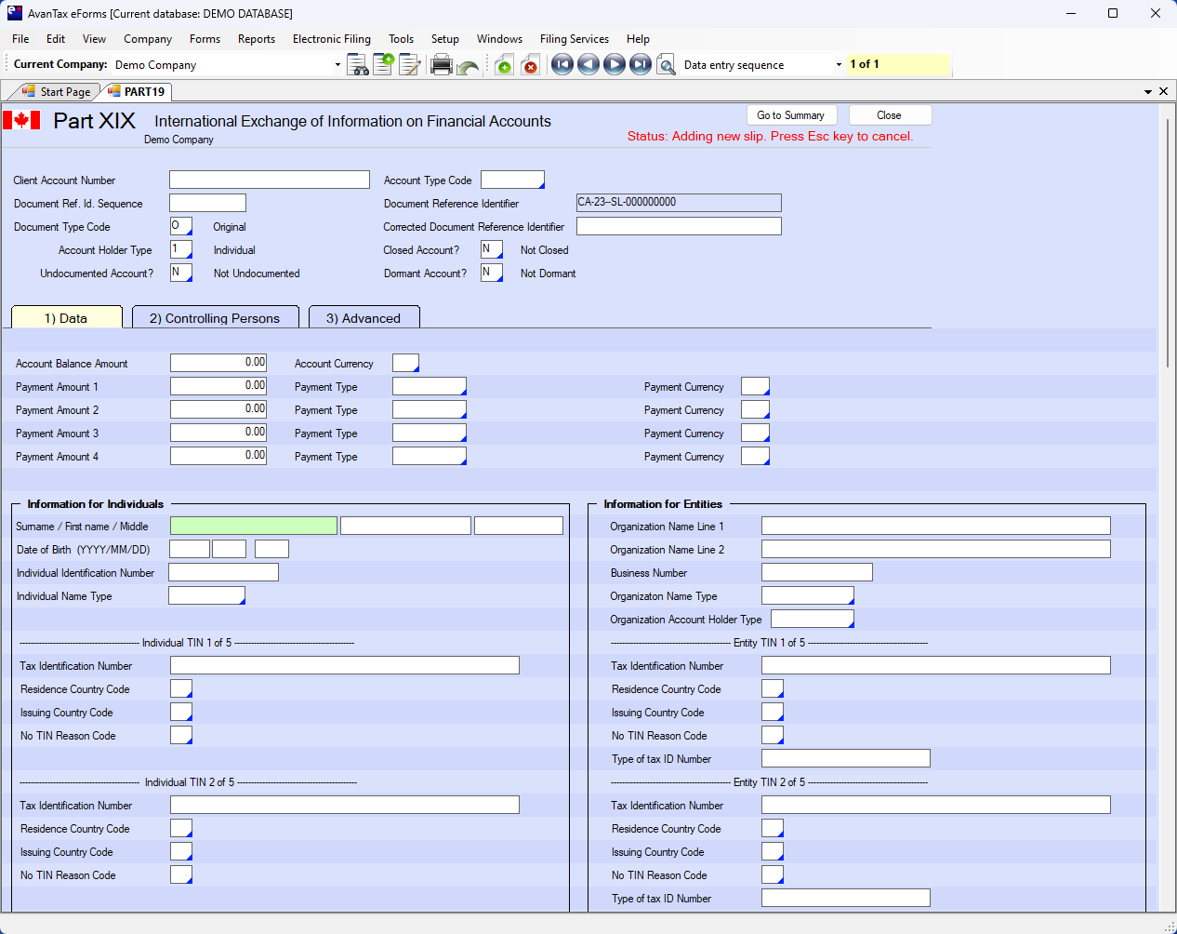Open the Electronic Filing menu
The height and width of the screenshot is (934, 1177).
331,39
